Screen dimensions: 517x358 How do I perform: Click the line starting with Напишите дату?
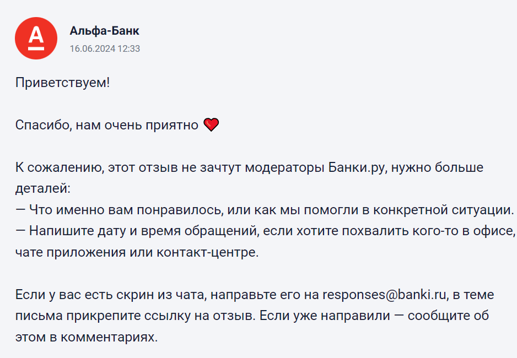click(265, 231)
